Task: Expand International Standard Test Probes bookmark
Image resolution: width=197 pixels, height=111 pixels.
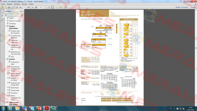Action: click(8, 66)
